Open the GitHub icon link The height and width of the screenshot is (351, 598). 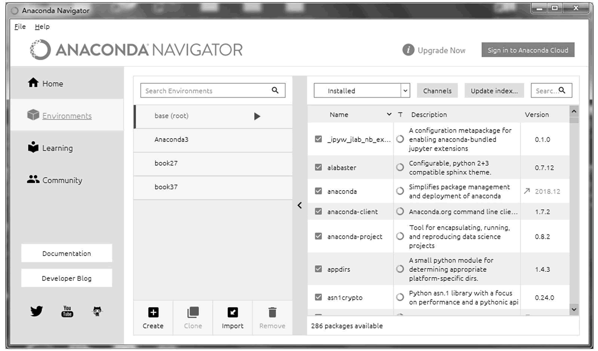pos(98,312)
